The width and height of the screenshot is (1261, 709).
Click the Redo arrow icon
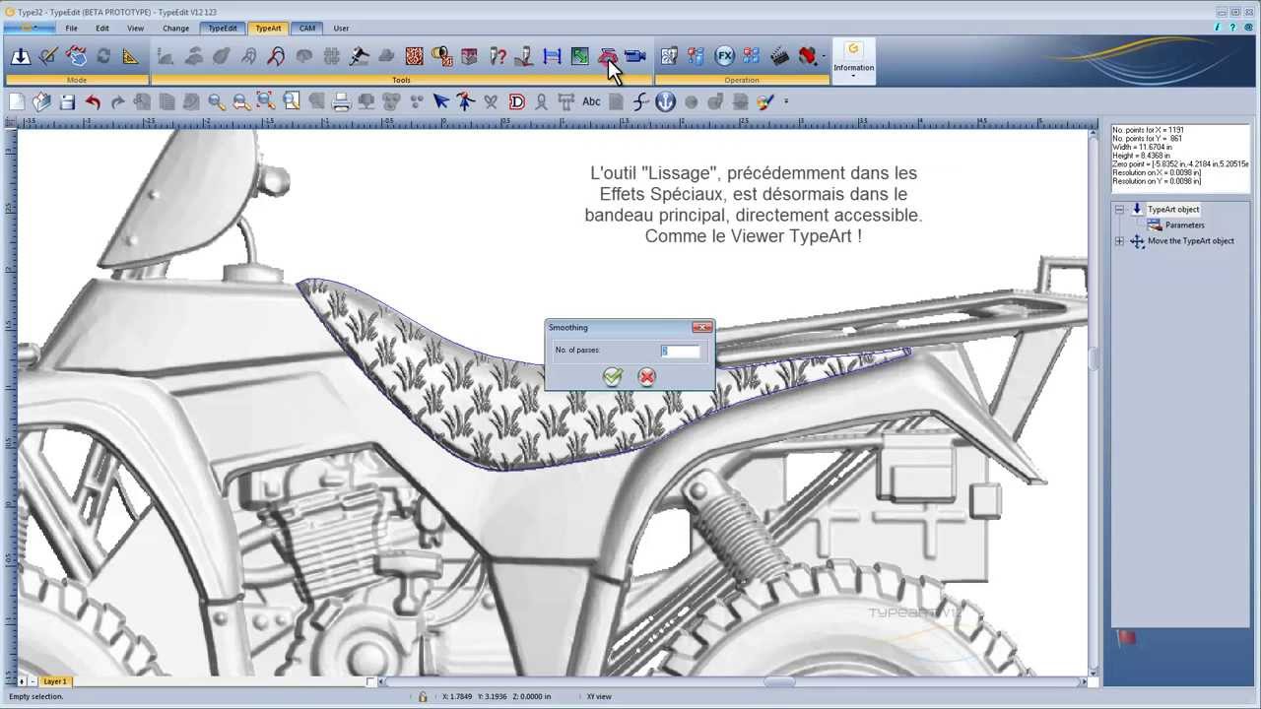(117, 101)
